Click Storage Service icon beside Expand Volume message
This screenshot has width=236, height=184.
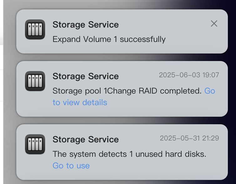click(x=35, y=29)
